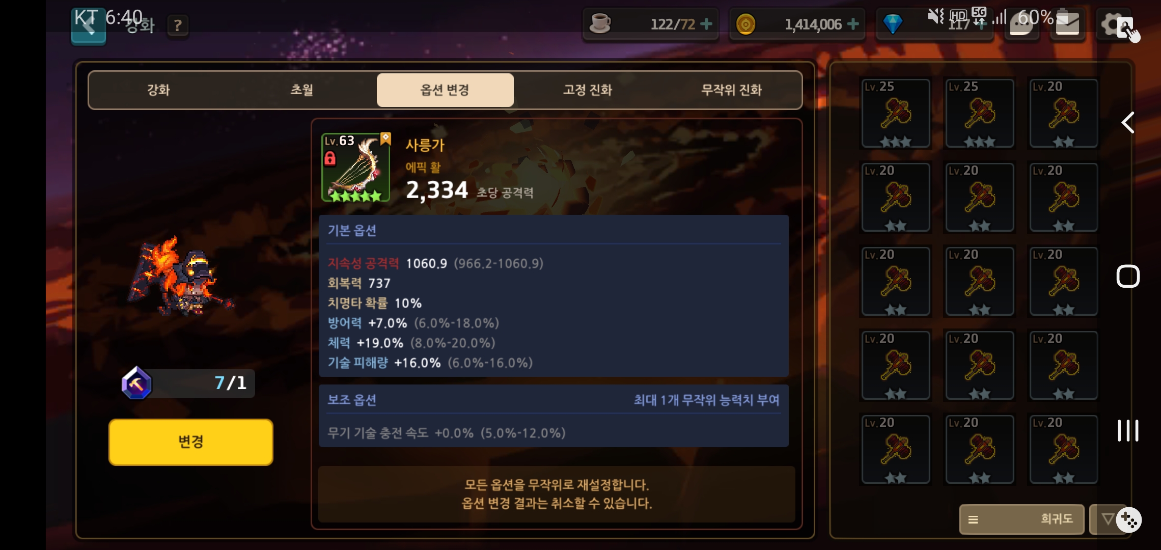Open the 고정 진화 tab

pyautogui.click(x=588, y=90)
